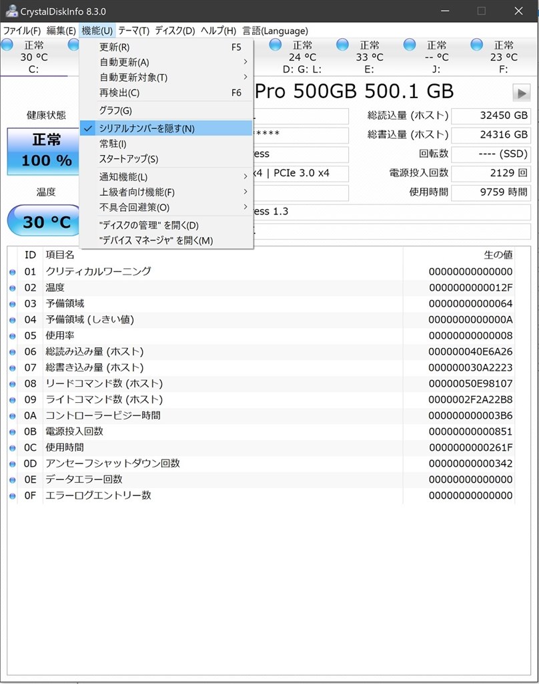Expand 上級者向け機能(F) submenu
539x684 pixels.
pyautogui.click(x=166, y=192)
